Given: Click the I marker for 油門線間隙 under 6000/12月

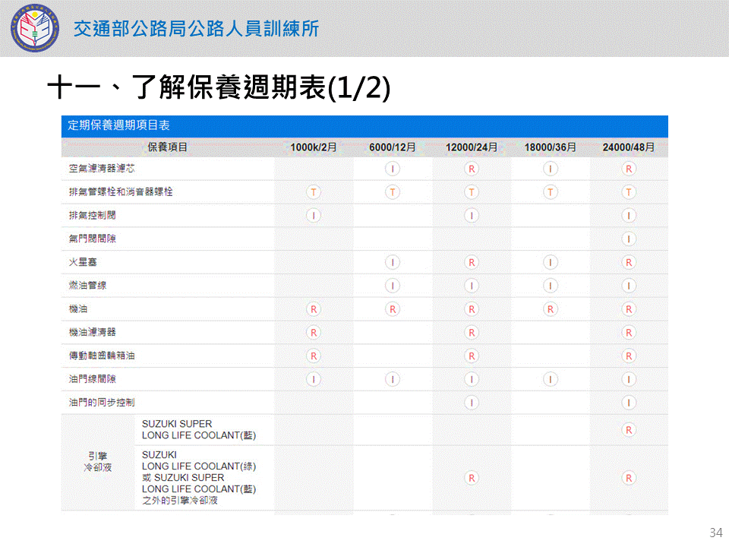Looking at the screenshot, I should pos(393,379).
